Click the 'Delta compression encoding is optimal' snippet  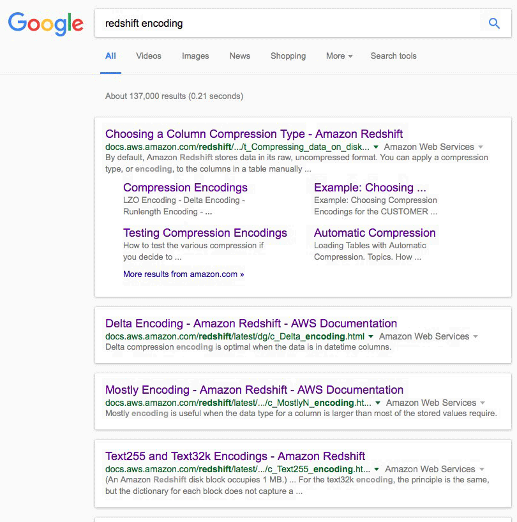click(x=248, y=347)
